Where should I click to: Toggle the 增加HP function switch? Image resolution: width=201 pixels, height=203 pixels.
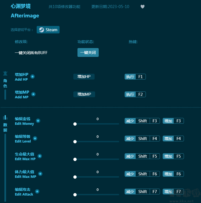[x=84, y=77]
